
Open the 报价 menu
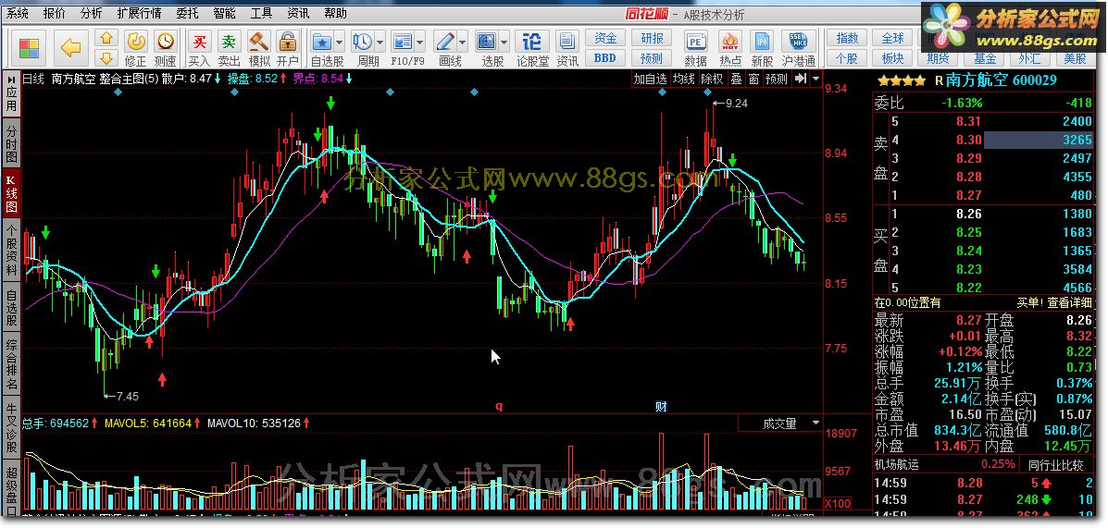(55, 13)
